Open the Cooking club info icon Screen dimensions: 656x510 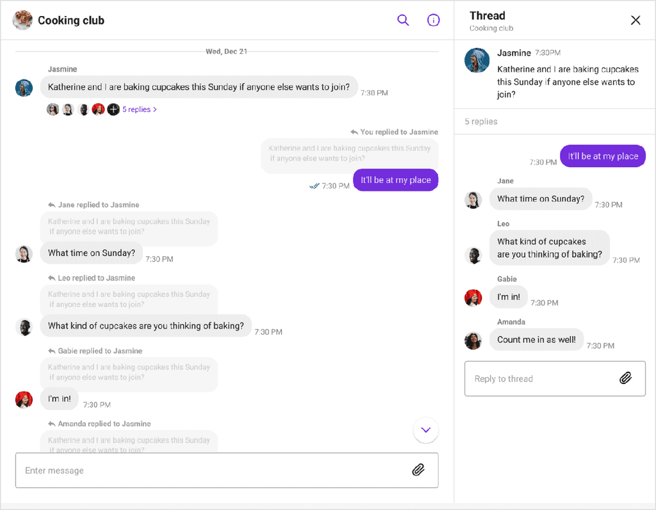pyautogui.click(x=434, y=20)
